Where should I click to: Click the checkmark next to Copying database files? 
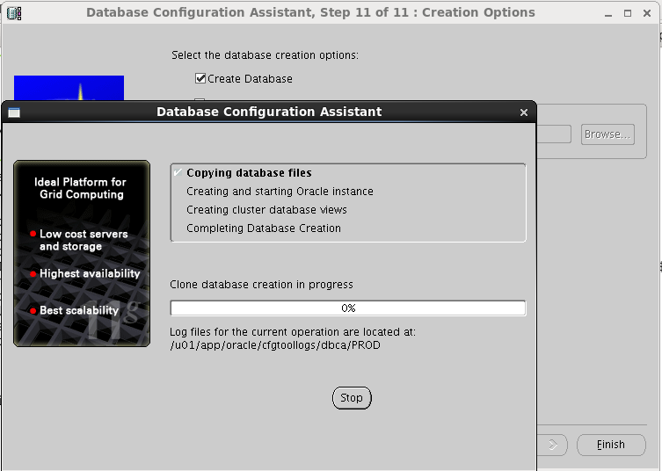click(178, 172)
